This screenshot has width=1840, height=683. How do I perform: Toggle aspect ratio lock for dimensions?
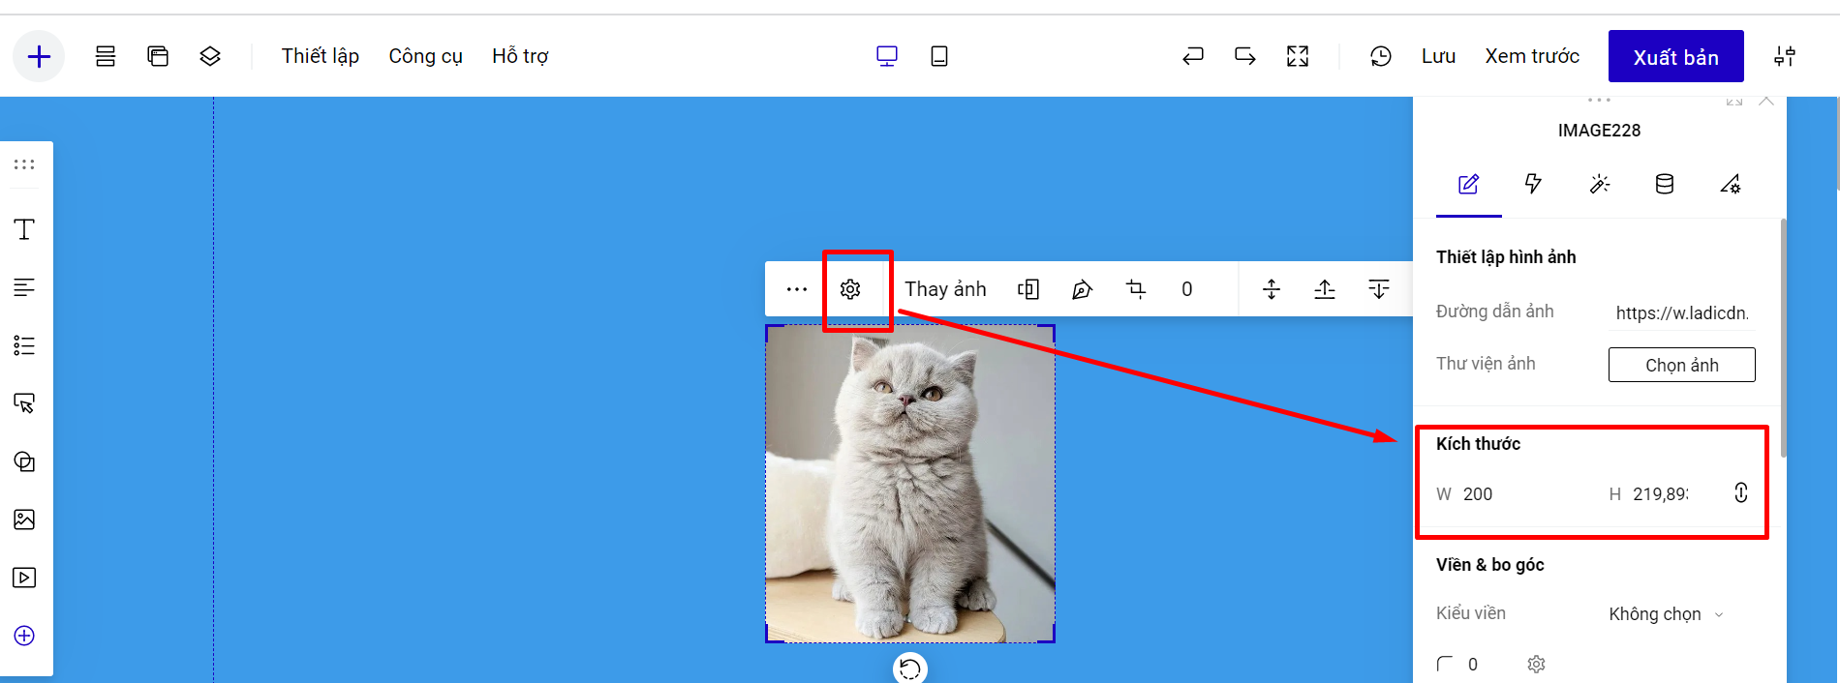click(1740, 493)
